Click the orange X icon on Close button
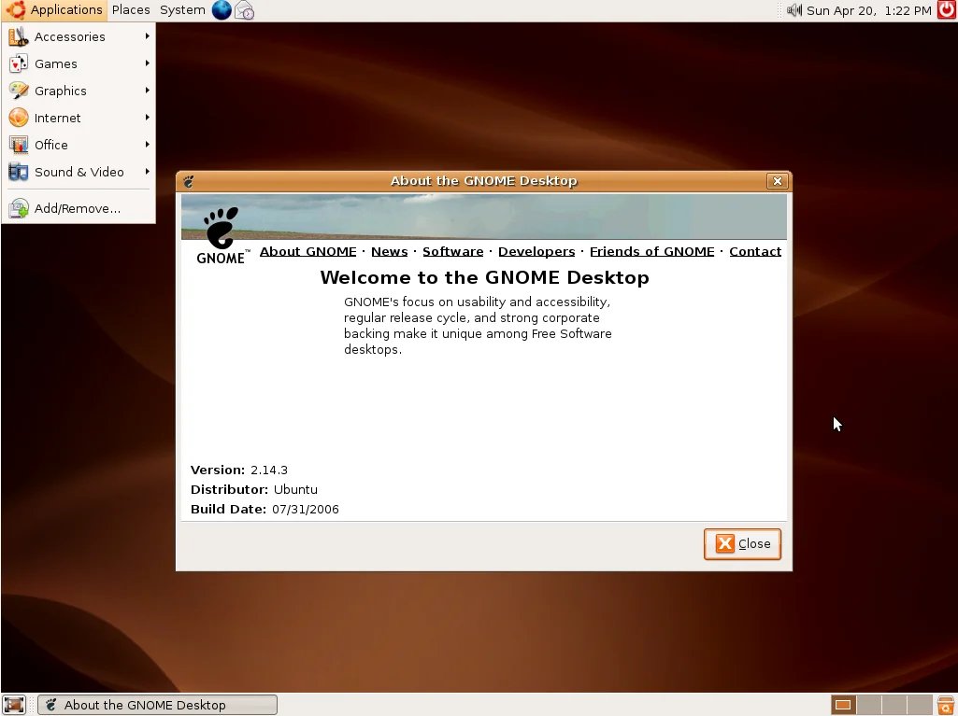 724,543
